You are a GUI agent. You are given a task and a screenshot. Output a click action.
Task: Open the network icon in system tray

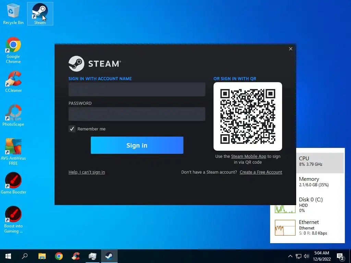click(299, 256)
